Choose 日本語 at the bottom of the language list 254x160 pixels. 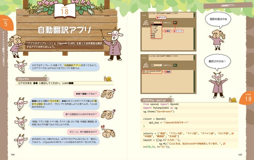coord(153,37)
